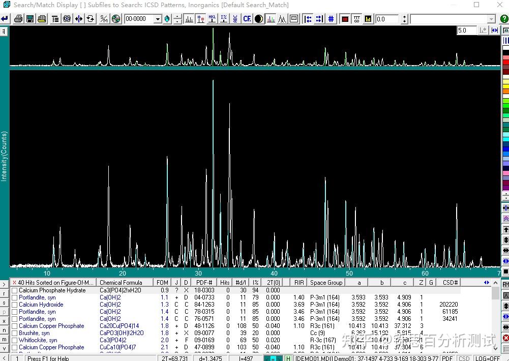Open the 00-0000 PDF number dropdown
Screen dimensions: 509x361
(x=158, y=19)
